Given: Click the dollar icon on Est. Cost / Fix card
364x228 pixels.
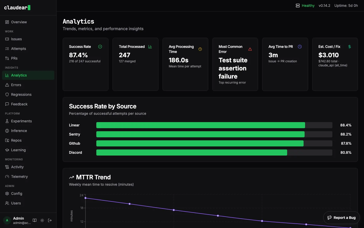Looking at the screenshot, I should tap(349, 47).
